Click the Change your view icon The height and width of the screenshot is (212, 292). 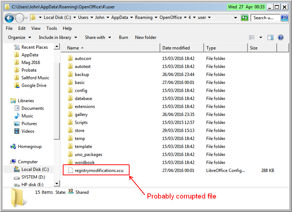tap(252, 37)
